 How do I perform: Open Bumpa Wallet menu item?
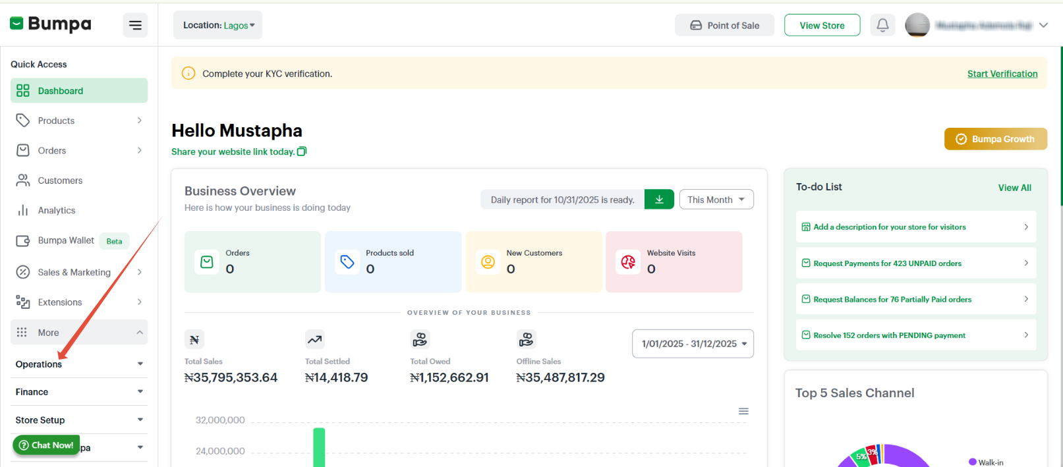(x=79, y=240)
